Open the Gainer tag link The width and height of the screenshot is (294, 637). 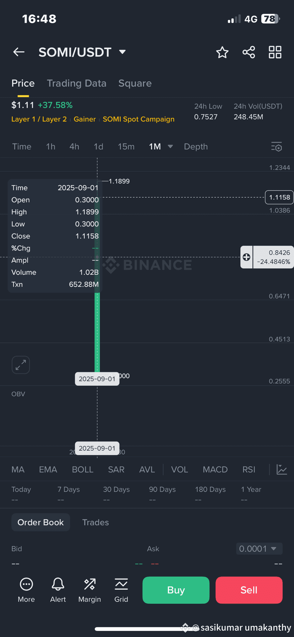(x=85, y=119)
